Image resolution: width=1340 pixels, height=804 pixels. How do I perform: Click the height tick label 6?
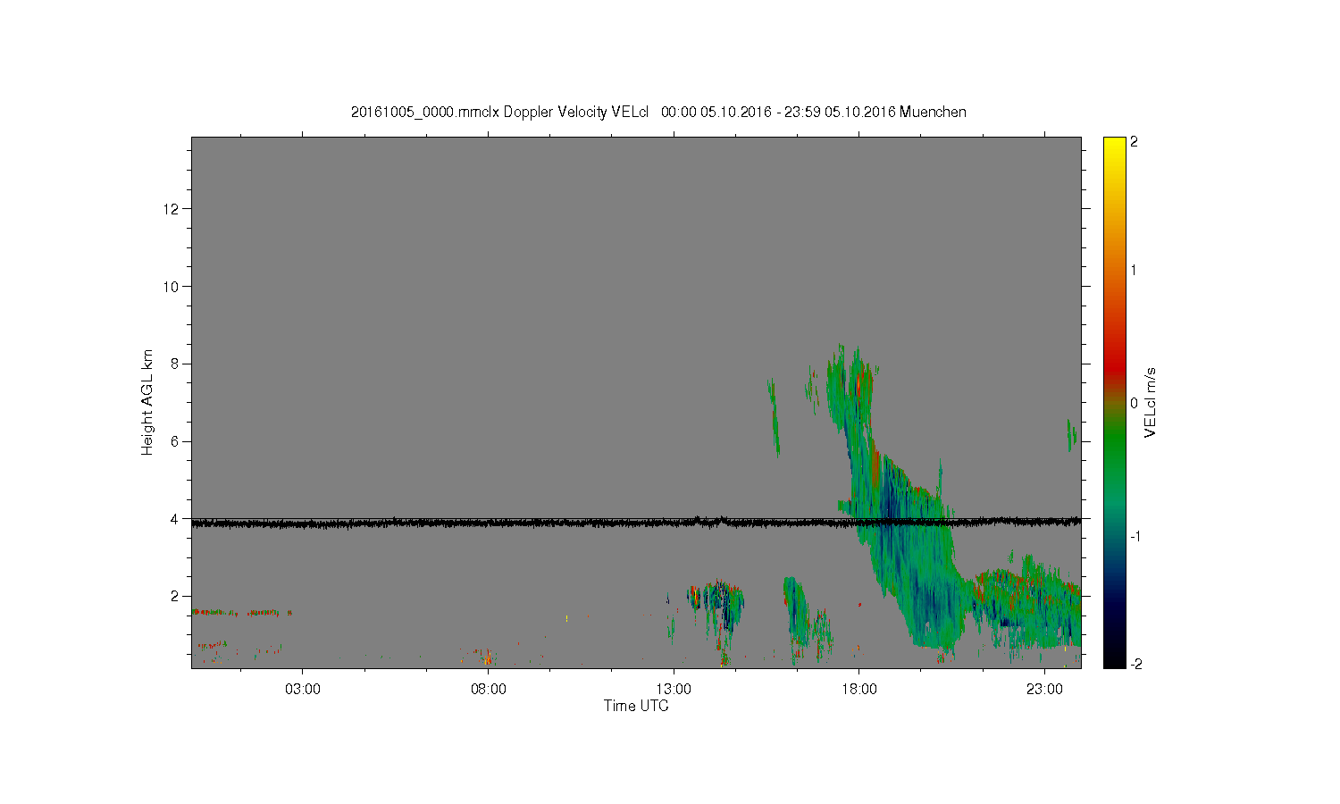coord(176,441)
